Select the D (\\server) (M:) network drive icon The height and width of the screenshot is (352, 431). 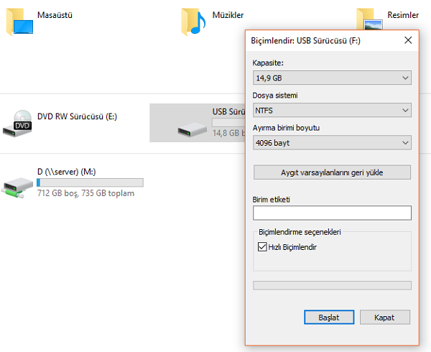(17, 187)
